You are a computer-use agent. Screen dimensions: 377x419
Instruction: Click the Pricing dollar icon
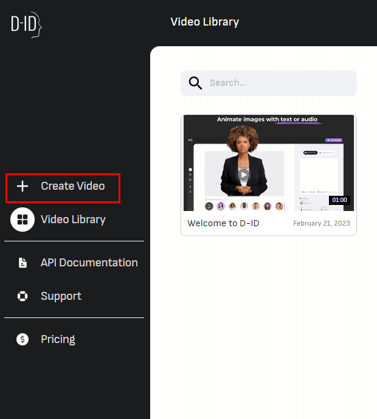tap(22, 339)
